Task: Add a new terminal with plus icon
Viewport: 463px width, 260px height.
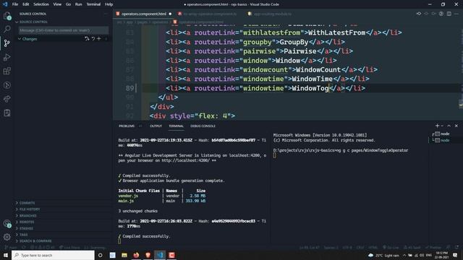Action: [437, 126]
